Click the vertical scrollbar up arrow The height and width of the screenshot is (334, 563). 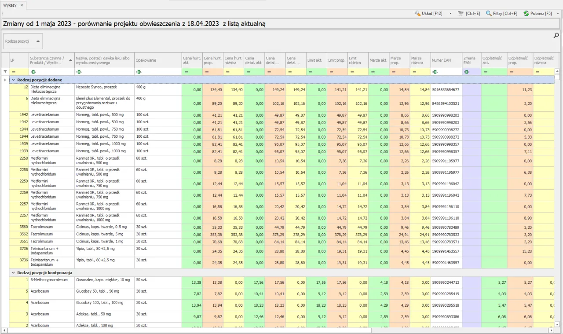pos(557,71)
